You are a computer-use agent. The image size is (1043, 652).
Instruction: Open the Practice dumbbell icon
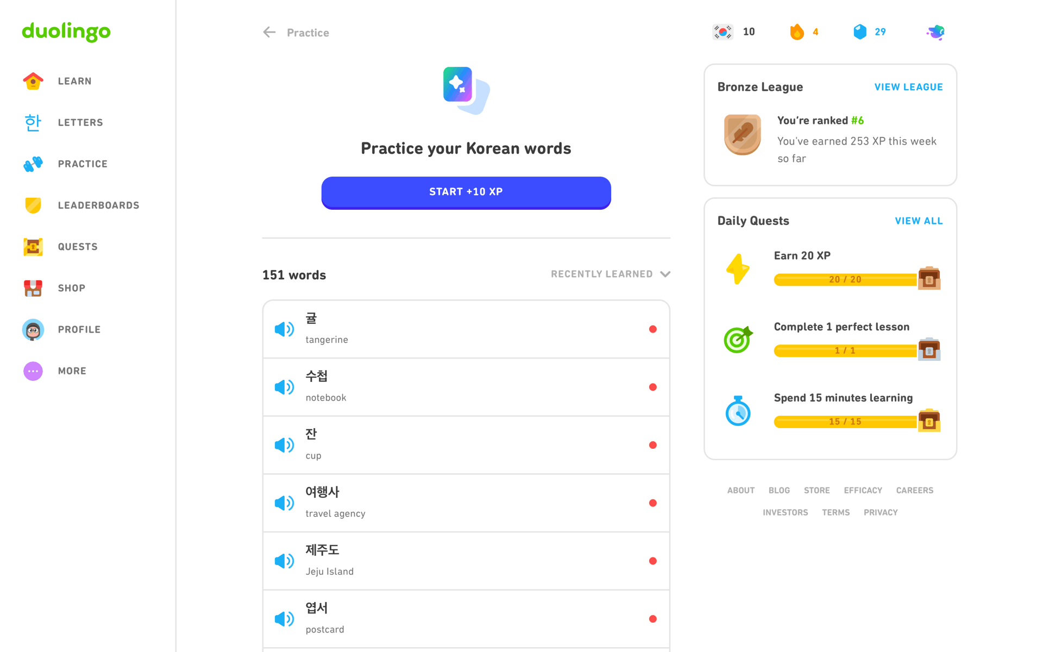33,164
